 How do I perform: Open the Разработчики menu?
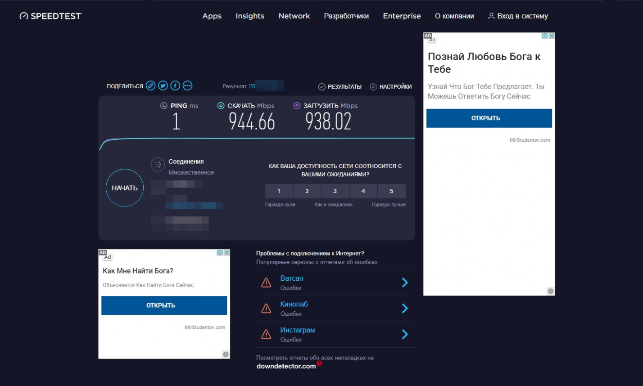(346, 16)
